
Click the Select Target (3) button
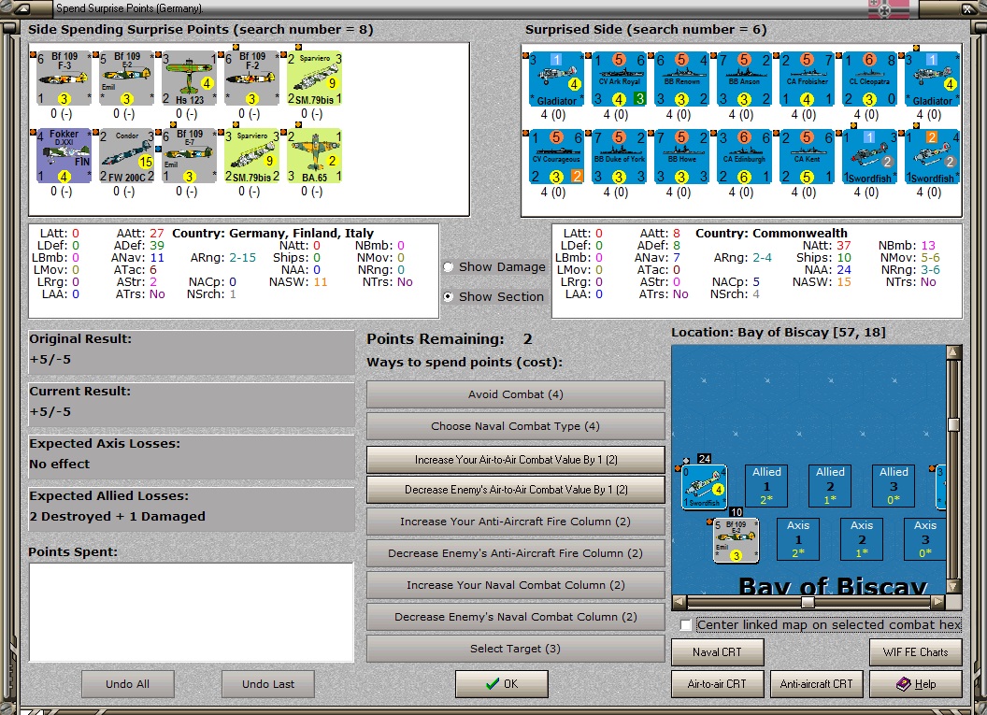click(x=516, y=649)
